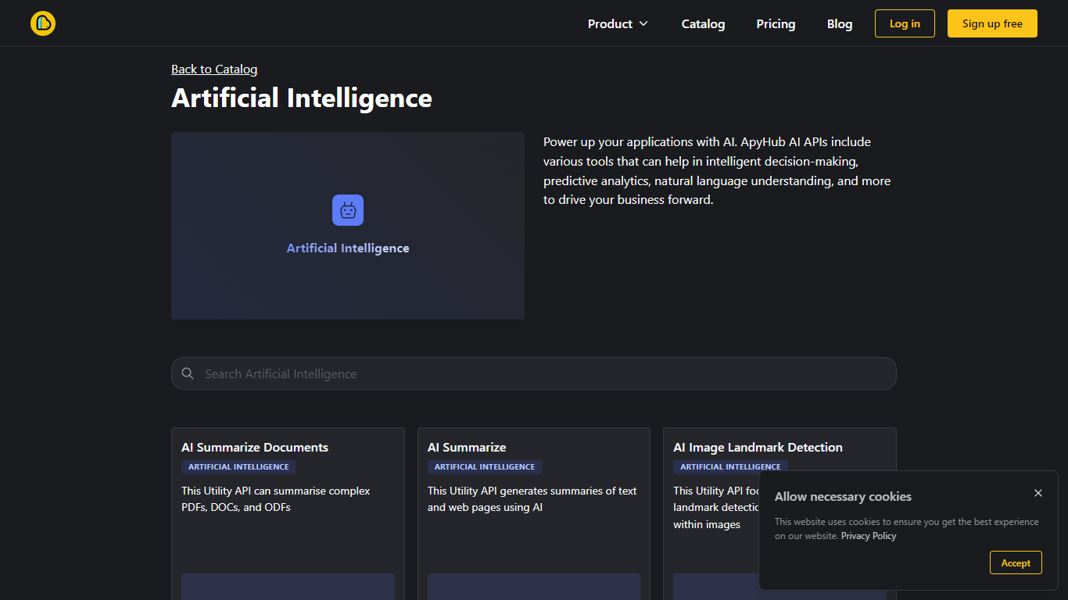Click the description 'summarise complex PDFs, DOCs, and ODFs'

pos(276,499)
